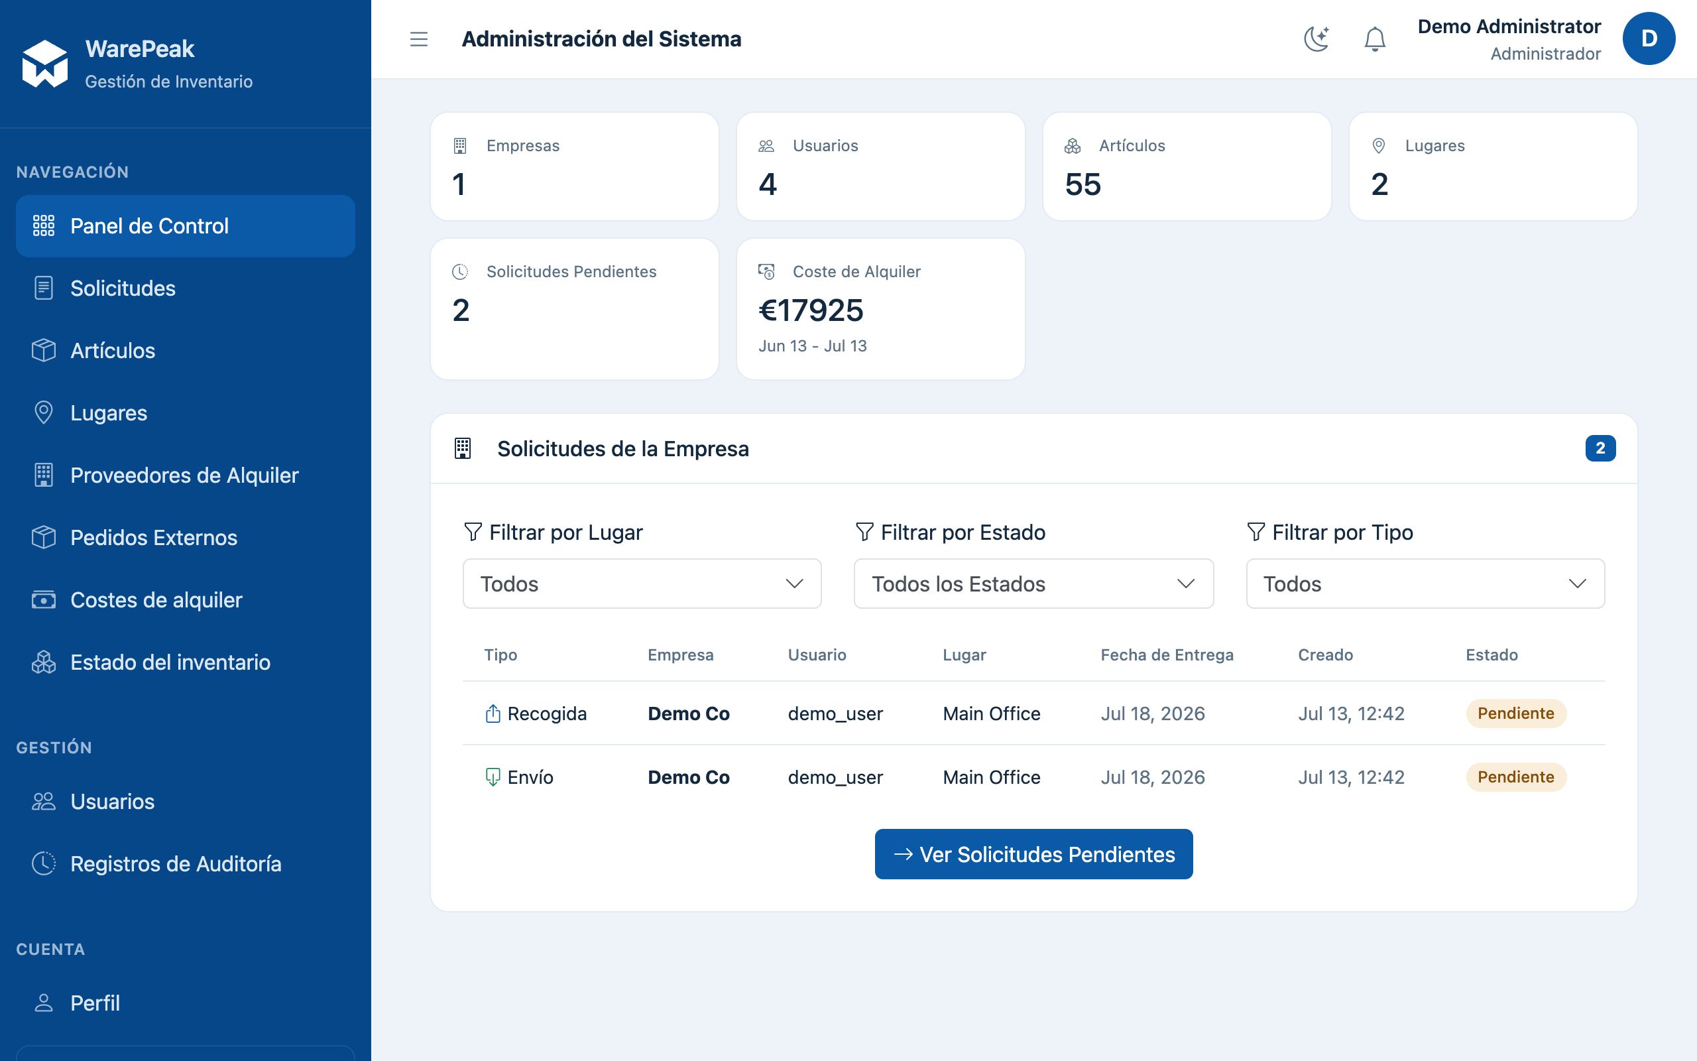Click Demo Administrator user name
The height and width of the screenshot is (1061, 1697).
(1509, 27)
